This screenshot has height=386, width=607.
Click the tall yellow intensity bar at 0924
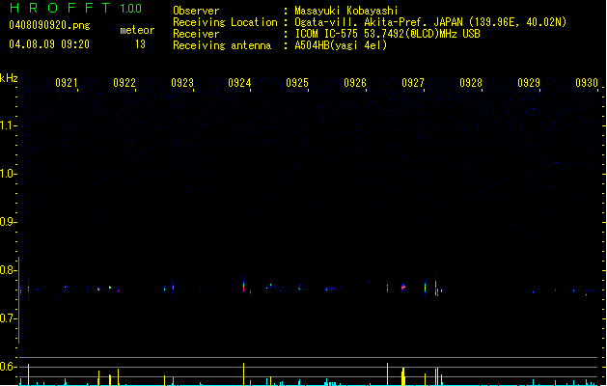[243, 374]
